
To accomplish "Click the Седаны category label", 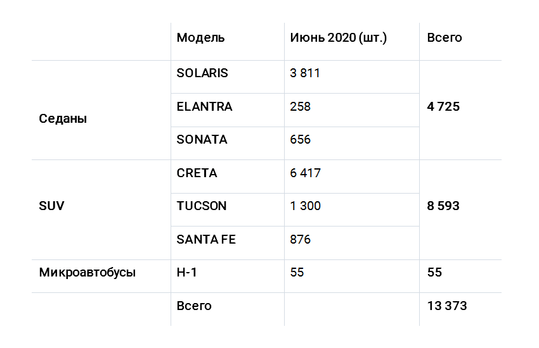I will pyautogui.click(x=63, y=118).
